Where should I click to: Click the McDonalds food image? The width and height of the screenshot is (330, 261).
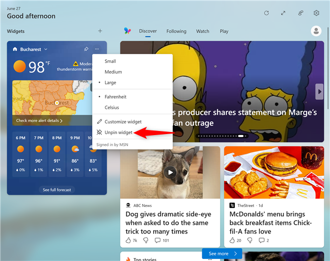[x=274, y=172]
